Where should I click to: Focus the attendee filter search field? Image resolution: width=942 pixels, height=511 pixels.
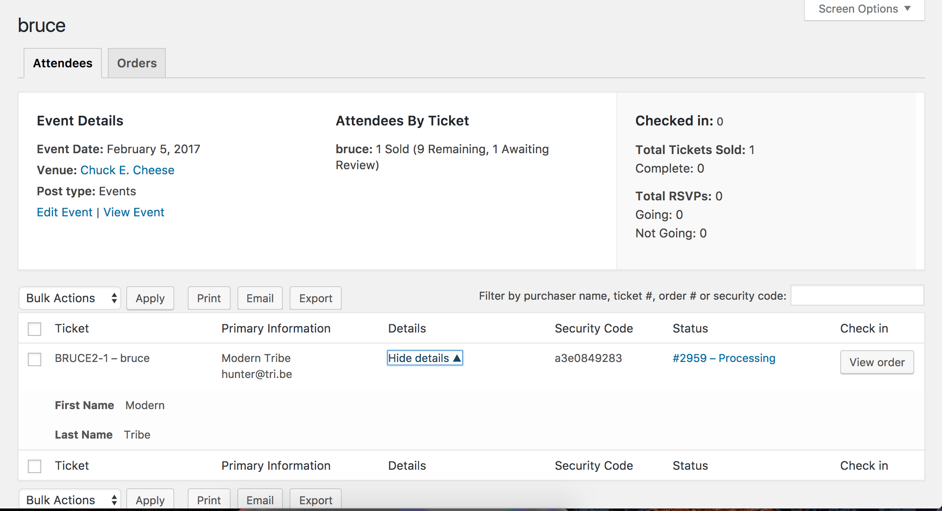pos(857,295)
